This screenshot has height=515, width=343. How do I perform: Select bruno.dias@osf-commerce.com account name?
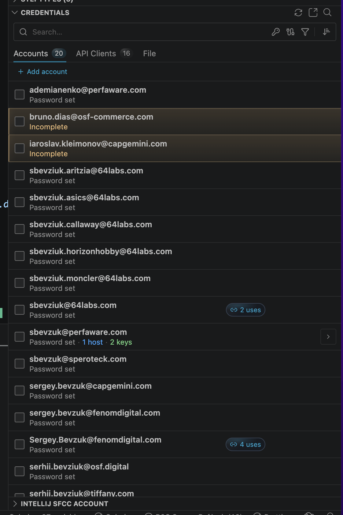click(x=91, y=117)
